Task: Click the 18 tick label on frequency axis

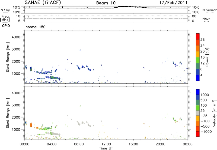Action: coord(18,16)
